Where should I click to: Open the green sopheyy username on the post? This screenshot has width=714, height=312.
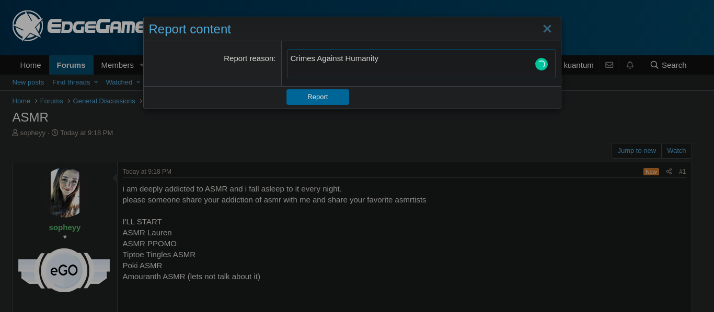(x=65, y=227)
